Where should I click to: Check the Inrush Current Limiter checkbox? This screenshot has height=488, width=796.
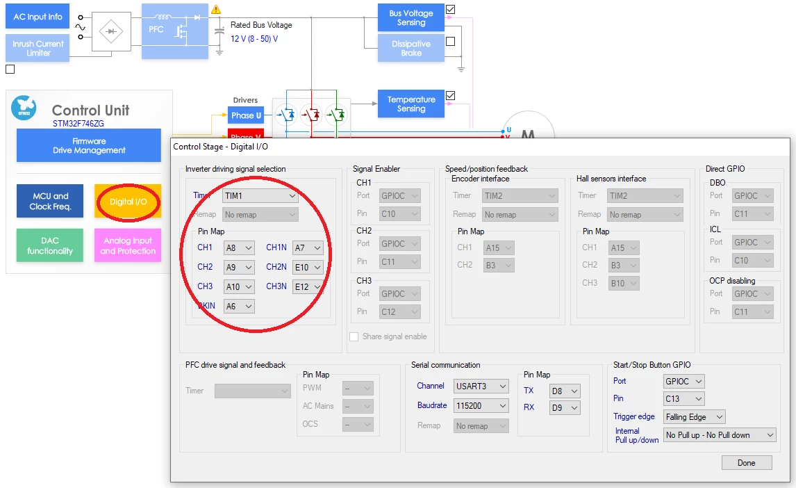coord(10,69)
